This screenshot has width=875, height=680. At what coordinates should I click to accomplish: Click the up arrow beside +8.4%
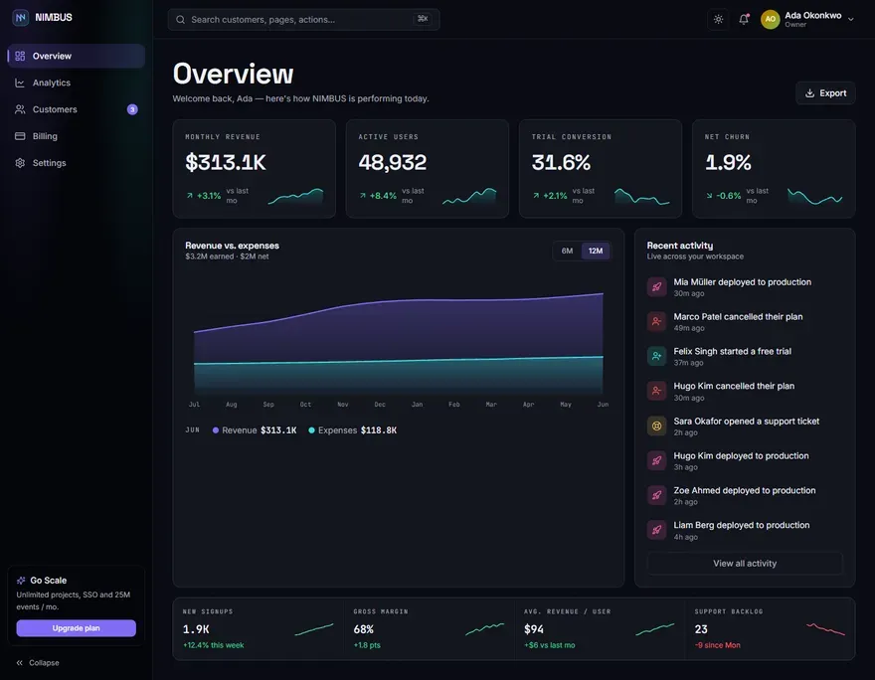[363, 196]
